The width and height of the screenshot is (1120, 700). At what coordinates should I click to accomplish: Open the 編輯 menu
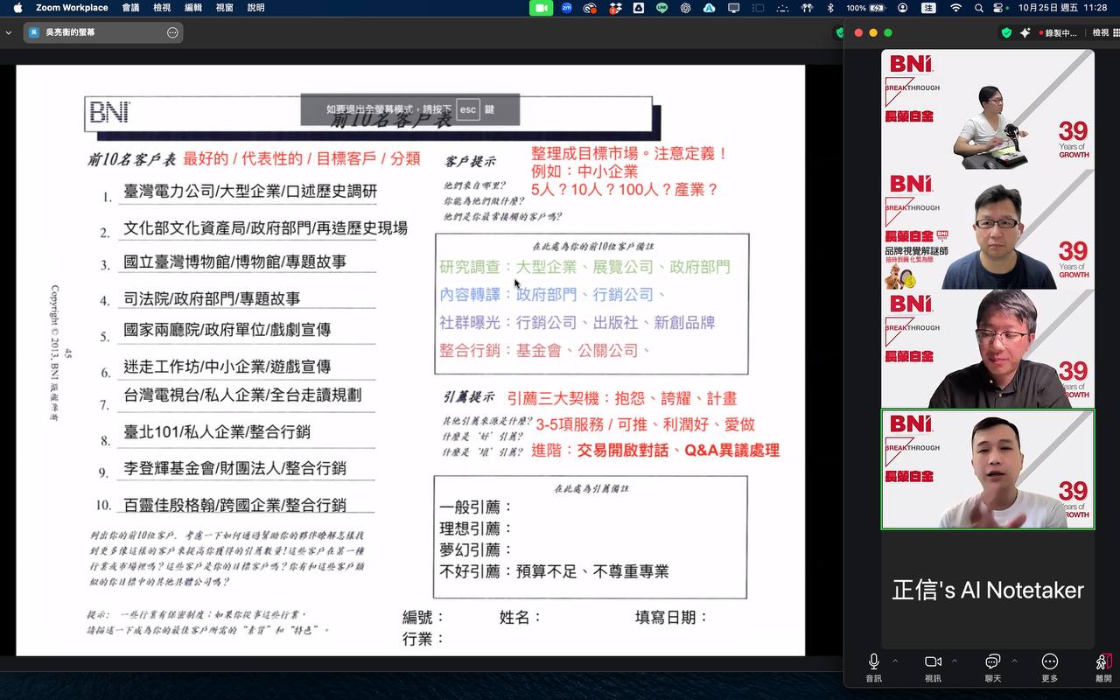193,7
